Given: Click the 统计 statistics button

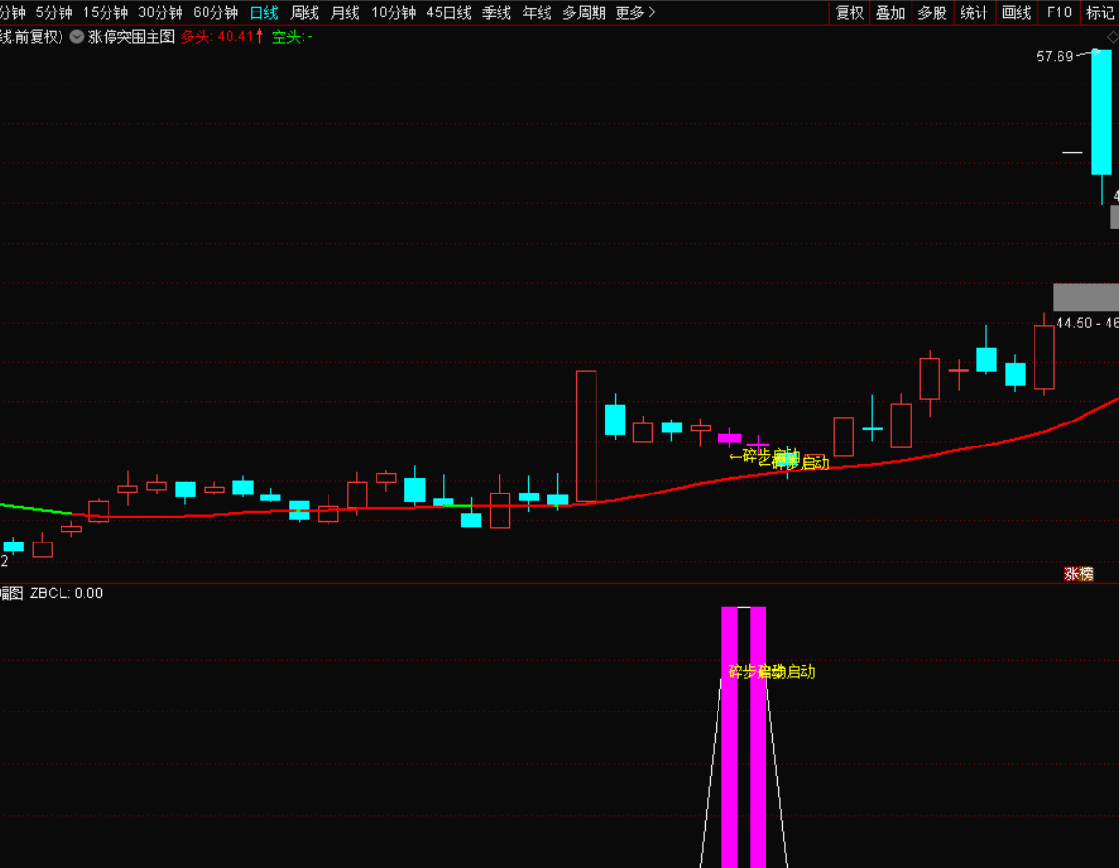Looking at the screenshot, I should pos(973,12).
